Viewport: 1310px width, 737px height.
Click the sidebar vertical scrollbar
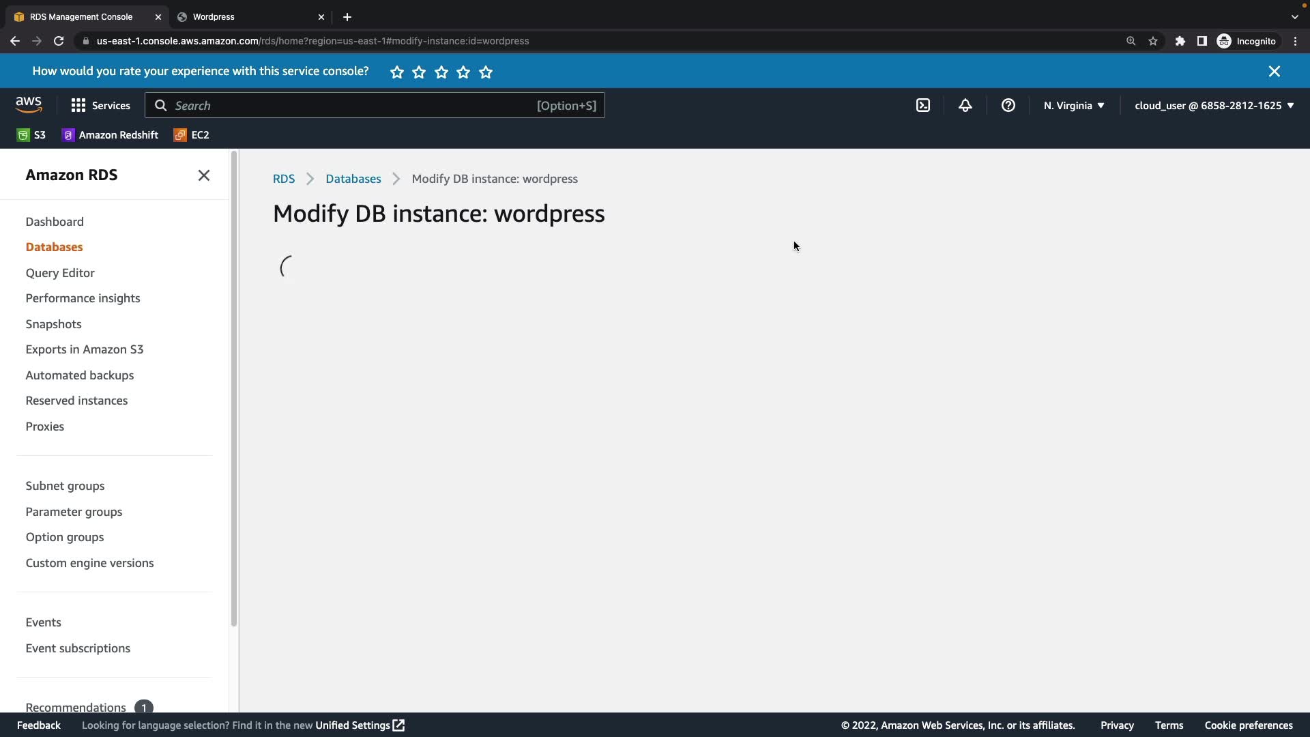tap(233, 389)
